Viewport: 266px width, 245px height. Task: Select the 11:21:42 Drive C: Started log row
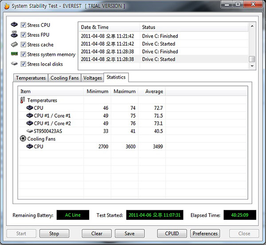click(x=164, y=44)
